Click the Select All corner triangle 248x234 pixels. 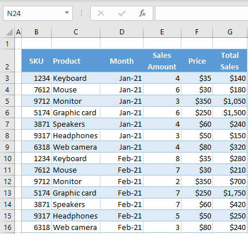(x=9, y=32)
